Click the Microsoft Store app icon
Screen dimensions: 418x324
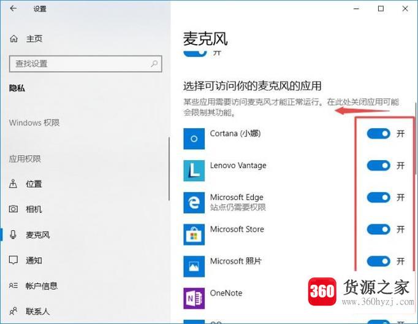pyautogui.click(x=194, y=234)
